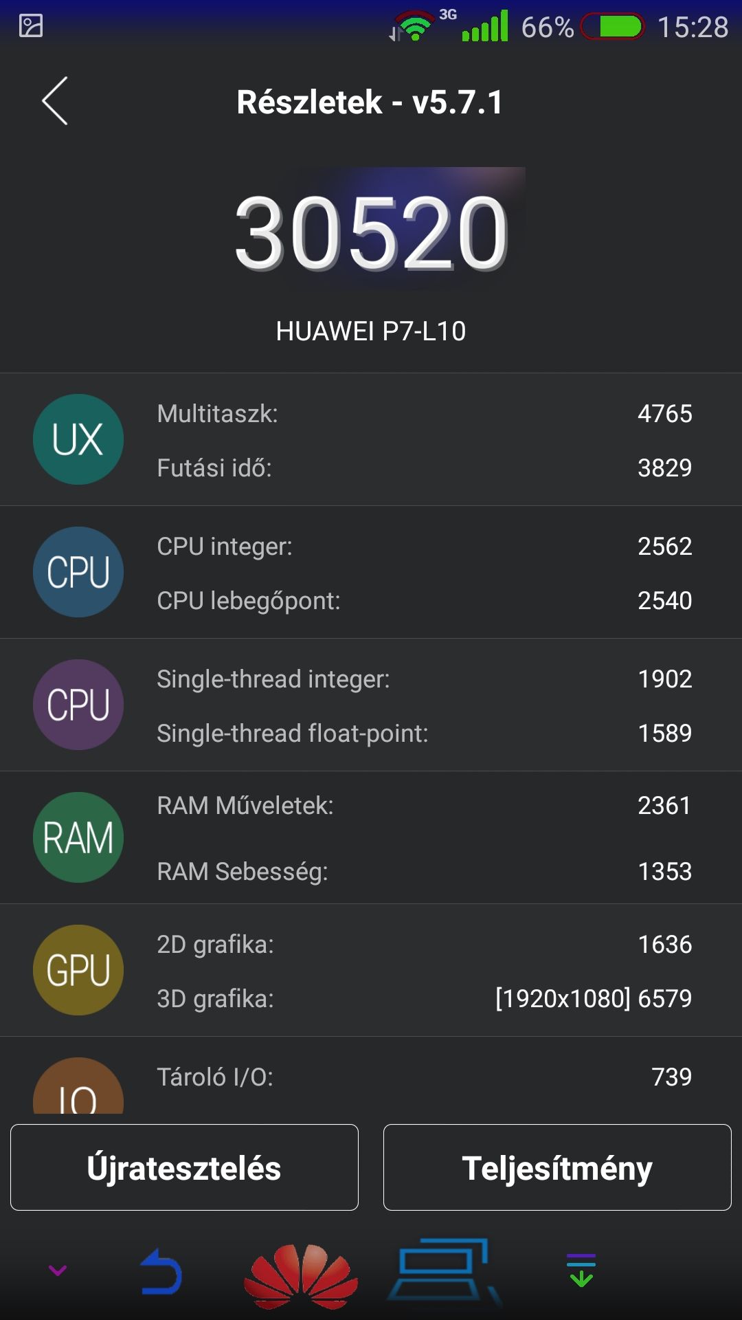742x1320 pixels.
Task: Tap the screenshot icon in status bar
Action: pyautogui.click(x=31, y=26)
